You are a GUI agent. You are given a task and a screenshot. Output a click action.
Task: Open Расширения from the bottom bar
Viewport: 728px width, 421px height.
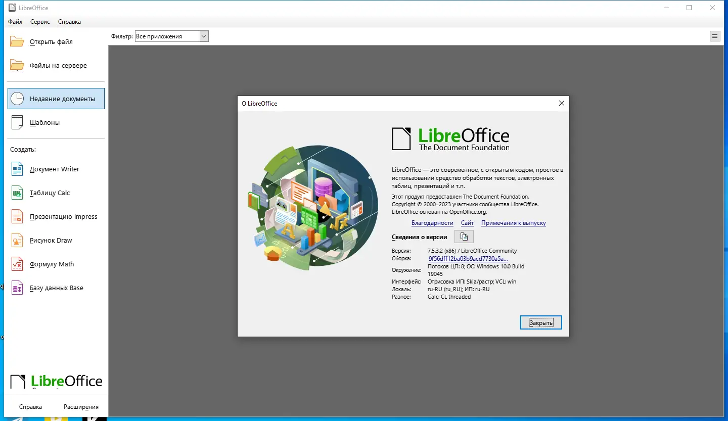(81, 406)
